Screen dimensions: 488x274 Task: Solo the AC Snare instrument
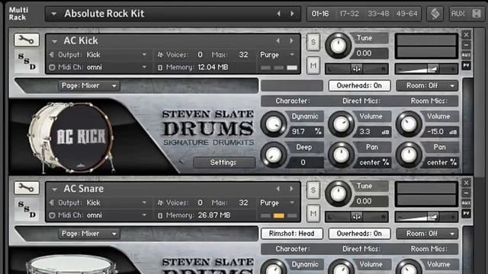[313, 190]
